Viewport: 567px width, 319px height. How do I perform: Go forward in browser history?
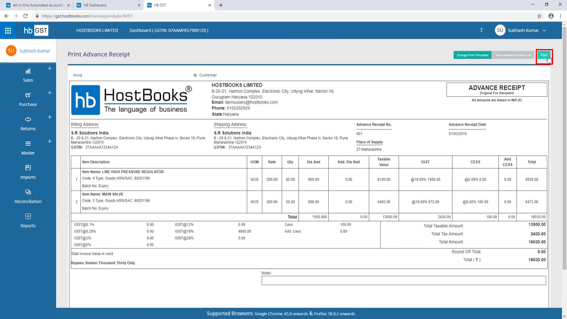click(16, 16)
